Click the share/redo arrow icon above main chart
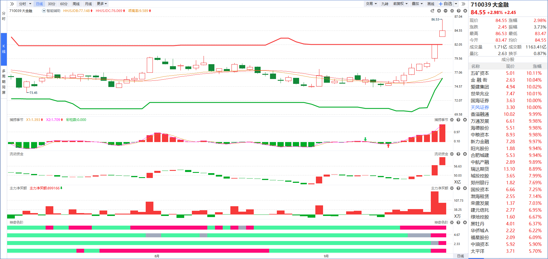The height and width of the screenshot is (259, 548). pos(432,11)
